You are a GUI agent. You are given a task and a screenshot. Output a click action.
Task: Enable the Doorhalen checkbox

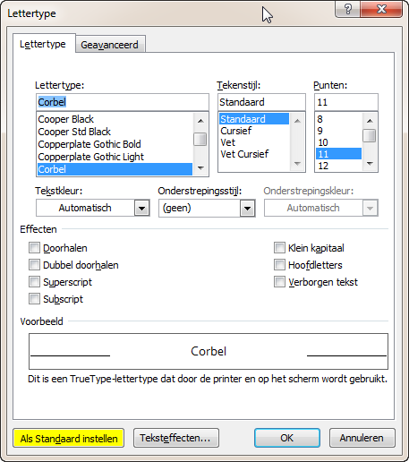(x=34, y=248)
